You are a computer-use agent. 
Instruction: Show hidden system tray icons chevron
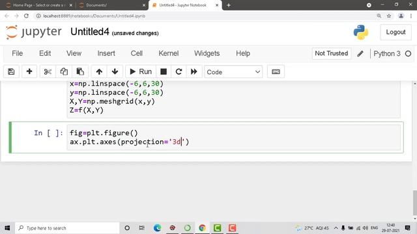click(336, 228)
